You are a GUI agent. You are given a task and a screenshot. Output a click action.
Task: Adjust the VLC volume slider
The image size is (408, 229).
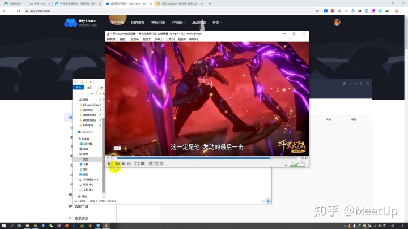coord(297,165)
